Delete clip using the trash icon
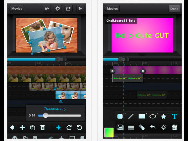The image size is (188, 141). 43,128
